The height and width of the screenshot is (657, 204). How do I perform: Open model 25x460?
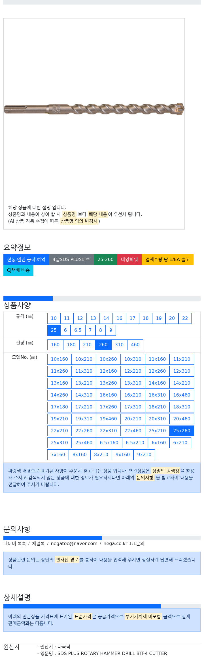(x=84, y=443)
